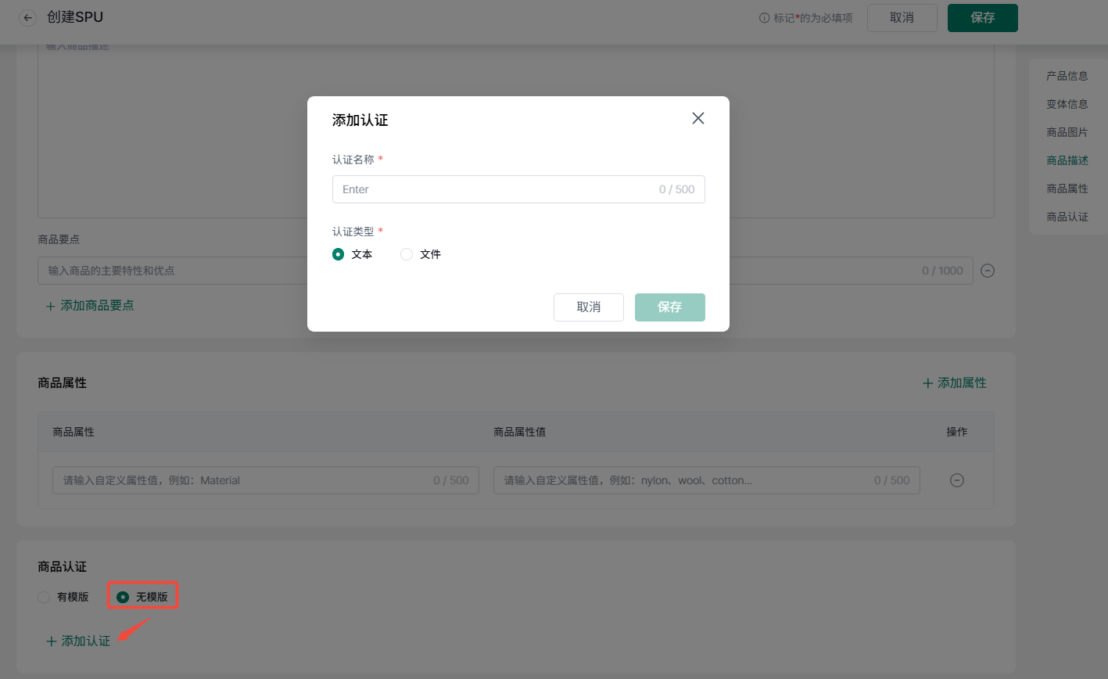This screenshot has height=679, width=1108.
Task: Click 添加商品要点 link
Action: tap(90, 305)
